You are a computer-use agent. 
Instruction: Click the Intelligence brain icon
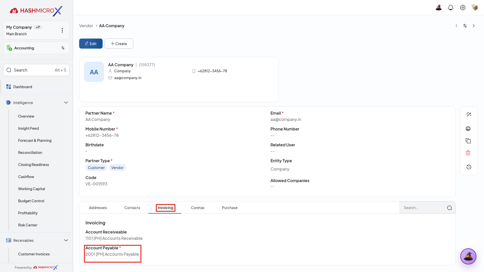click(9, 103)
